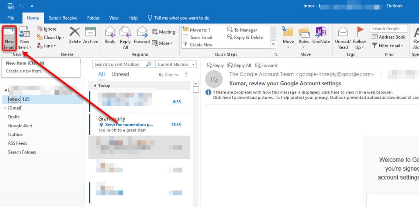
Task: Open the More respond options
Action: click(162, 43)
